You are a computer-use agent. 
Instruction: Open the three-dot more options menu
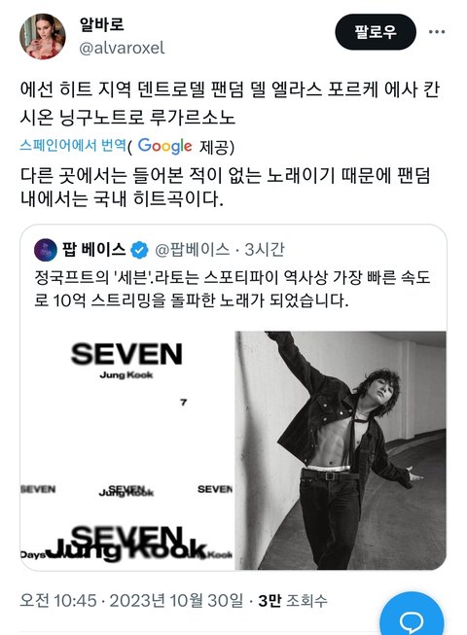tap(437, 31)
